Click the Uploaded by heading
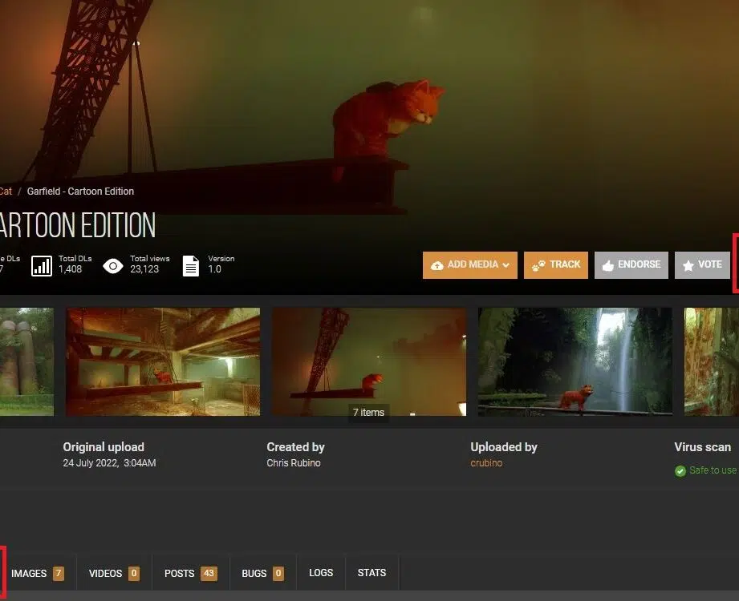This screenshot has width=739, height=601. pyautogui.click(x=504, y=447)
